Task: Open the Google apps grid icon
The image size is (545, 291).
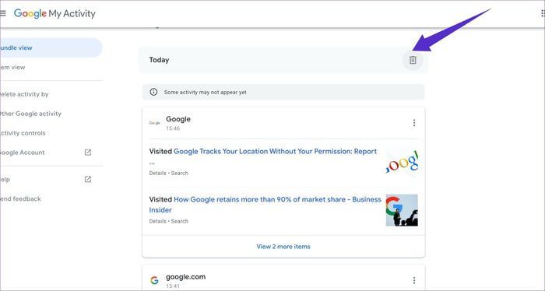Action: [x=543, y=13]
